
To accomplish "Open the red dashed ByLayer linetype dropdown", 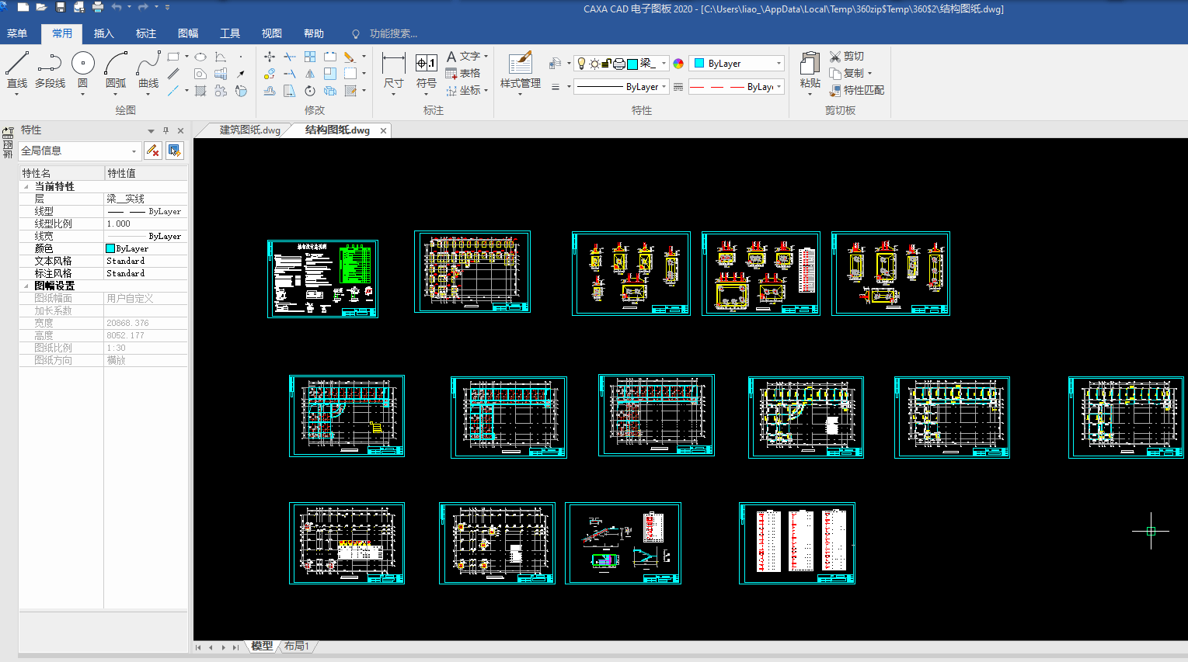I will (x=779, y=87).
